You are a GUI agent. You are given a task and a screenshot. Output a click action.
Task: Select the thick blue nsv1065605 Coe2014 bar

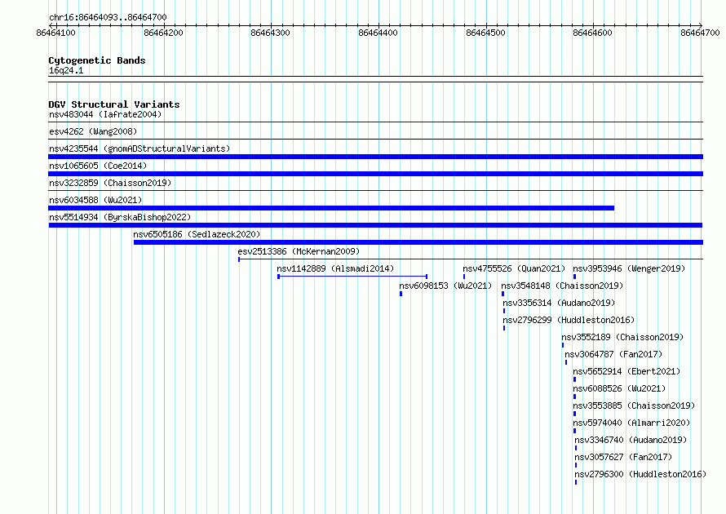375,174
